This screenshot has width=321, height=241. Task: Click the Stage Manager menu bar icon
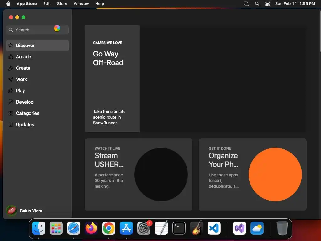[x=246, y=3]
